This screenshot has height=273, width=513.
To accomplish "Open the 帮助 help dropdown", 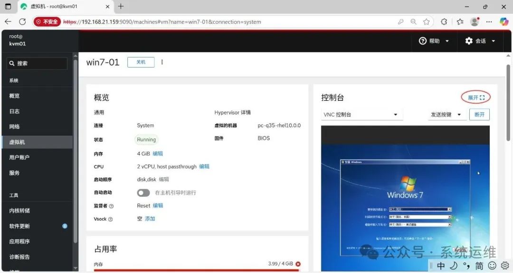I will point(434,41).
